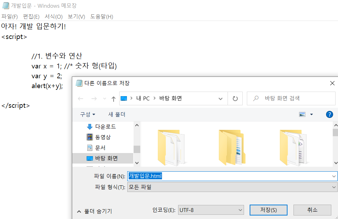
Task: Click the 새 폴더 button
Action: [x=117, y=114]
